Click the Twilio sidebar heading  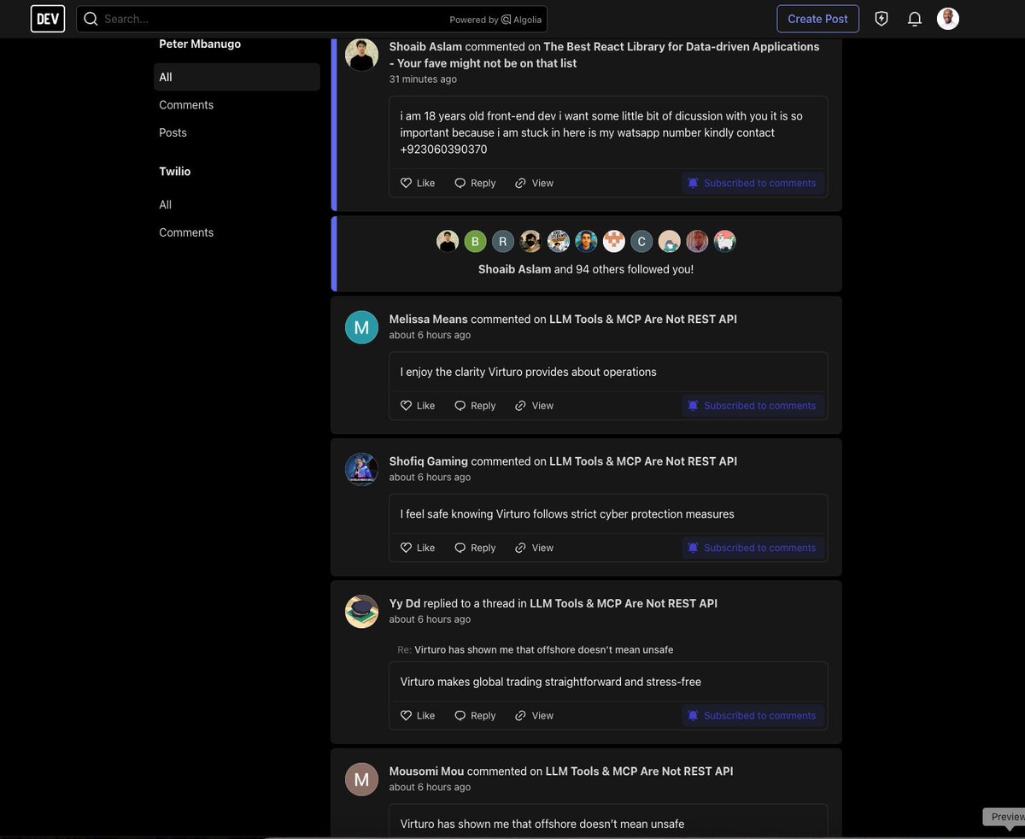(x=175, y=172)
